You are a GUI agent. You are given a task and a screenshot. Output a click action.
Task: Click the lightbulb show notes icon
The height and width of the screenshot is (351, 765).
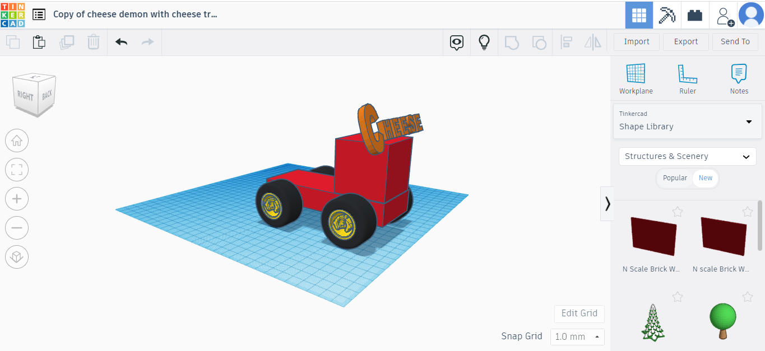click(x=484, y=42)
